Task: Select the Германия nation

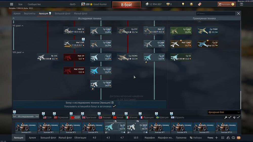Action: point(61,117)
